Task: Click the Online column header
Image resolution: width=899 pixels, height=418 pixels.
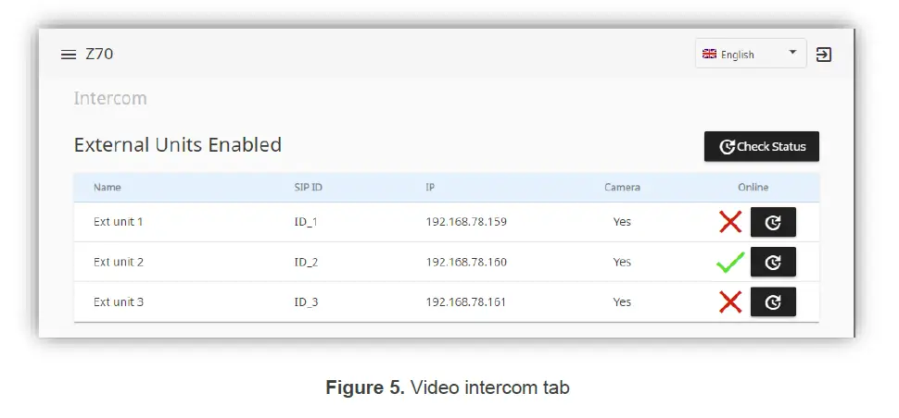Action: (753, 187)
